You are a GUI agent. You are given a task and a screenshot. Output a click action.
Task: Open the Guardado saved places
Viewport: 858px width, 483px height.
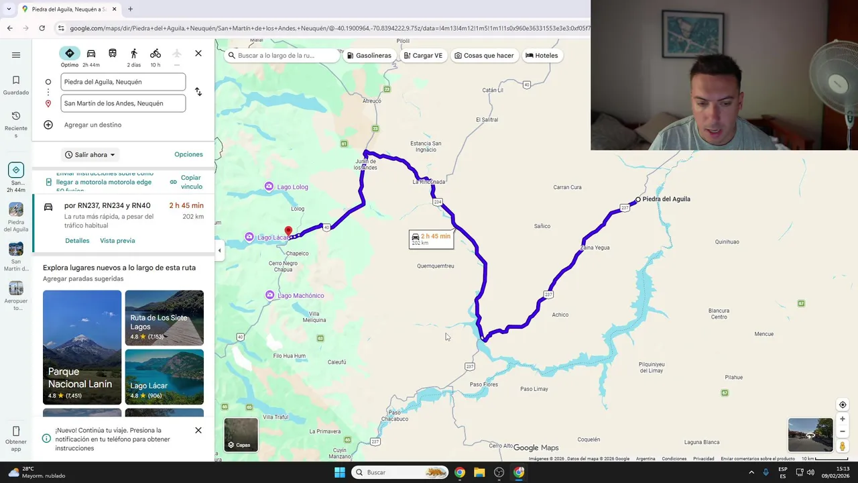16,85
